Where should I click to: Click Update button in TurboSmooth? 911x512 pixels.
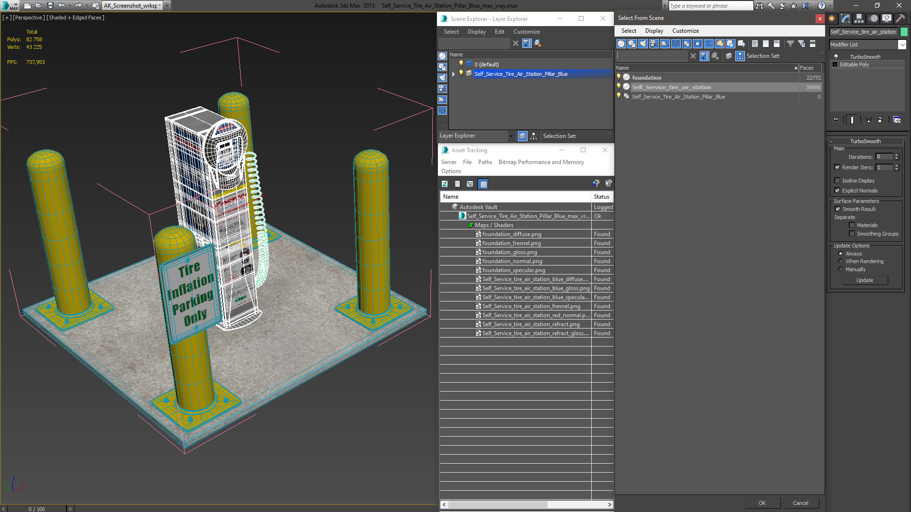tap(865, 280)
